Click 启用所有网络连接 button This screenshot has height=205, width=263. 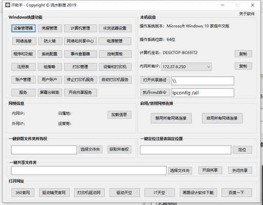(x=222, y=118)
